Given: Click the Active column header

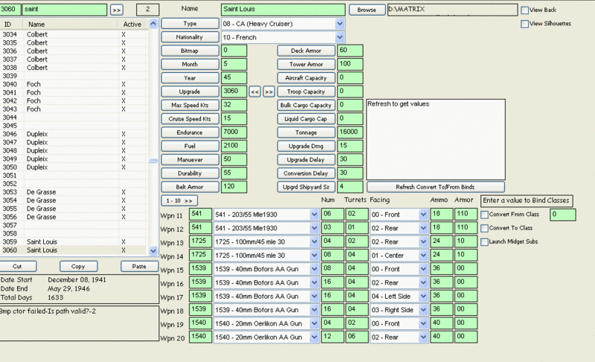Looking at the screenshot, I should coord(132,25).
